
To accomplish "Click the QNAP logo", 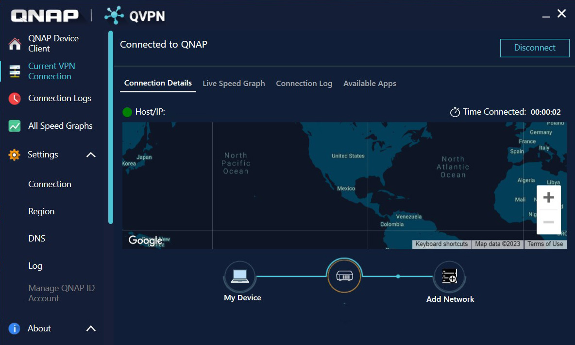I will (45, 16).
